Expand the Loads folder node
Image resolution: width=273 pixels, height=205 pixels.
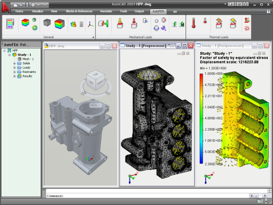pos(15,68)
